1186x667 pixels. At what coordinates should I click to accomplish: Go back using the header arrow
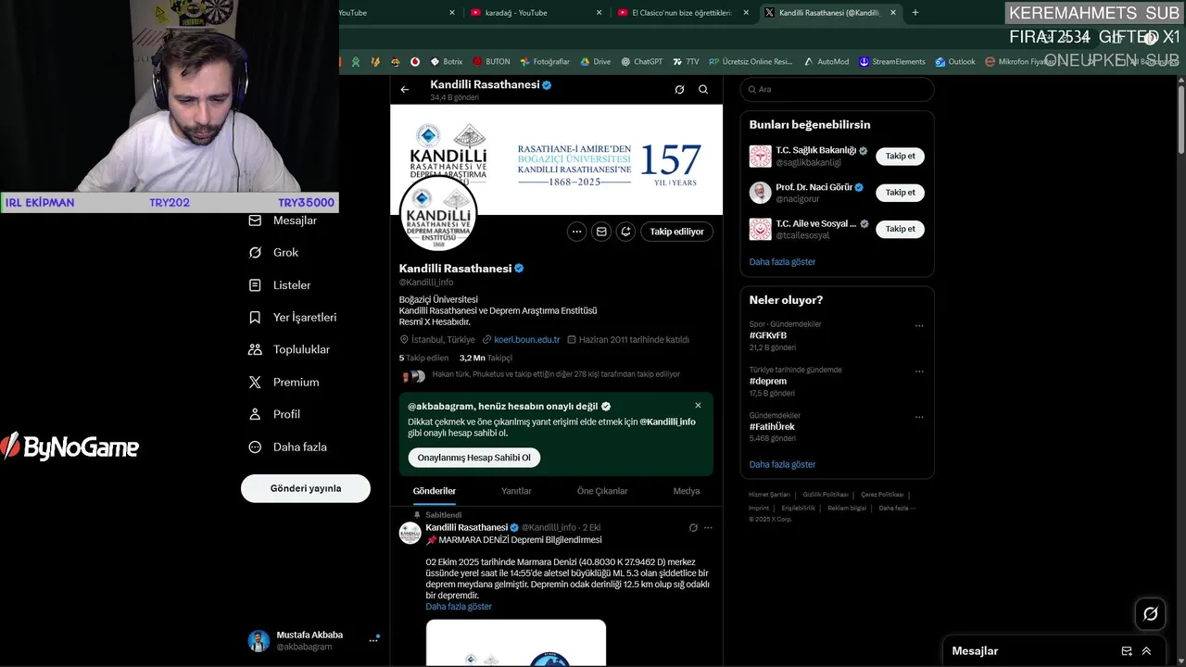(405, 90)
